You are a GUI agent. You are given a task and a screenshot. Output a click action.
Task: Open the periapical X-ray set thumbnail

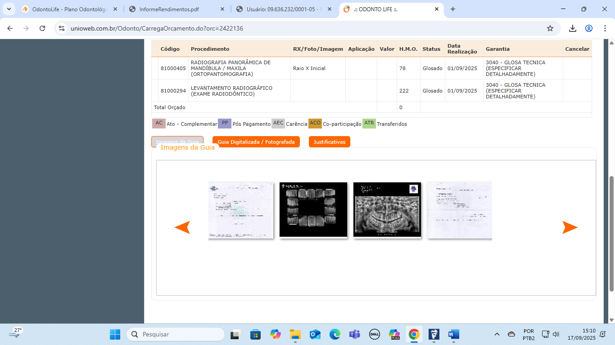coord(313,210)
